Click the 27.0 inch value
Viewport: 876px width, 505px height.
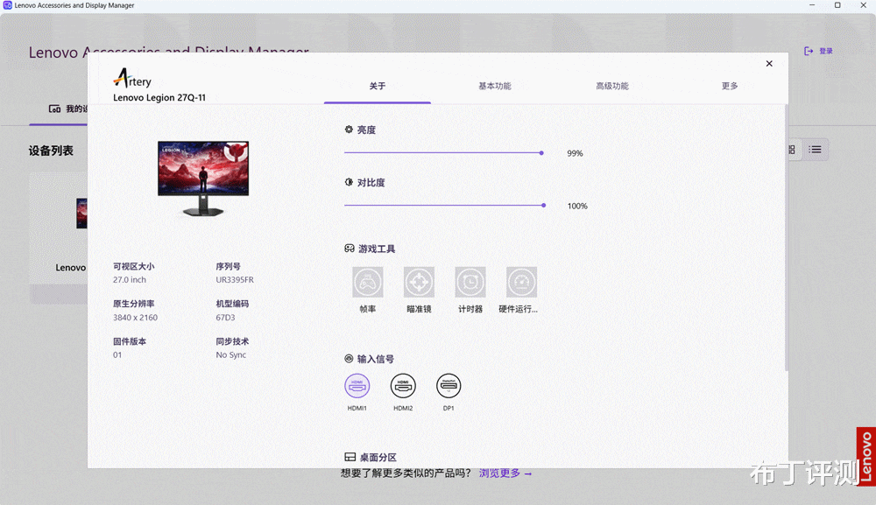point(129,280)
